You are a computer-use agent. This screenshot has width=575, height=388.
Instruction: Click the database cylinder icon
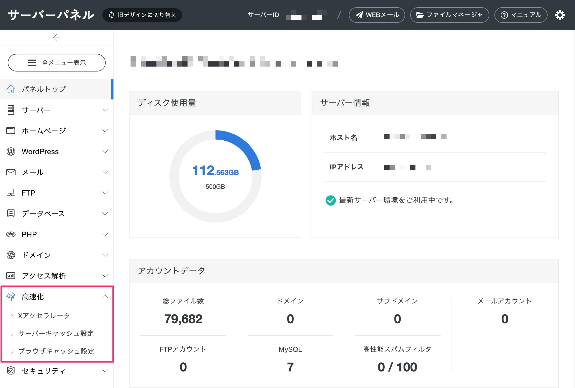coord(11,213)
